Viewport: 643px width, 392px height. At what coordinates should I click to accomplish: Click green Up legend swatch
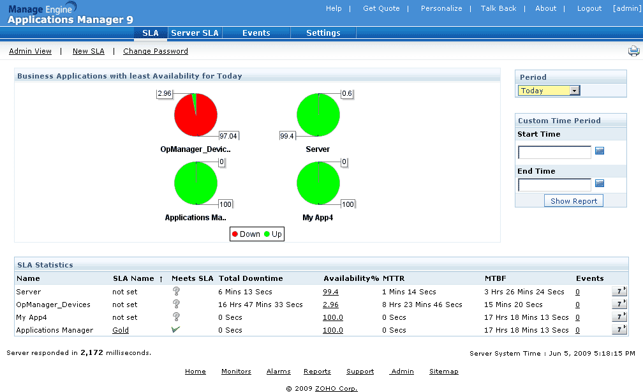pos(267,234)
